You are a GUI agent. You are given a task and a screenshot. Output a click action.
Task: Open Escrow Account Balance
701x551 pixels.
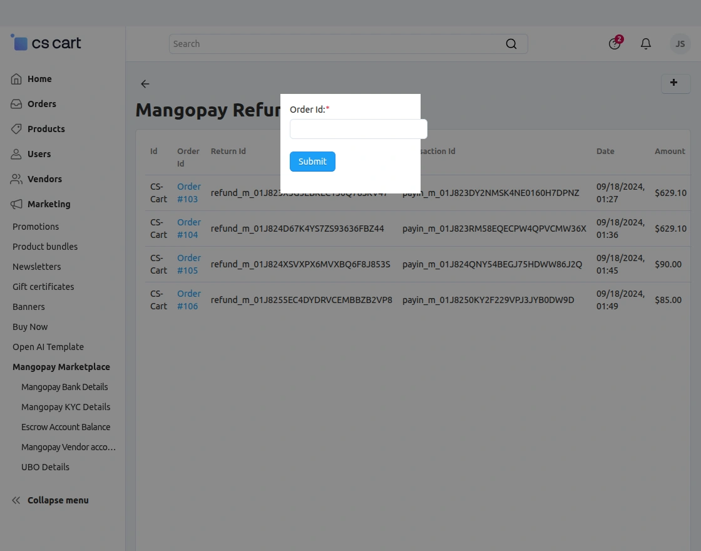tap(66, 427)
